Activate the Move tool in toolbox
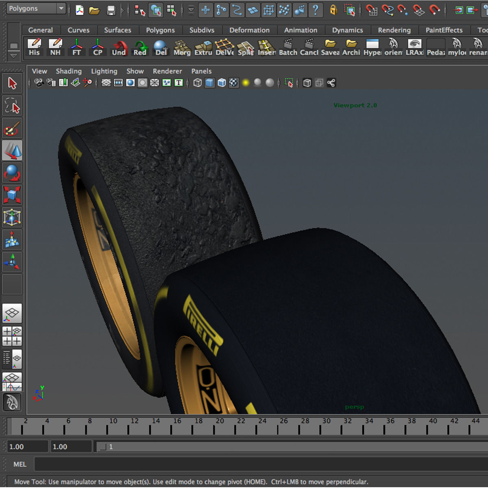Screen dimensions: 488x488 (12, 151)
